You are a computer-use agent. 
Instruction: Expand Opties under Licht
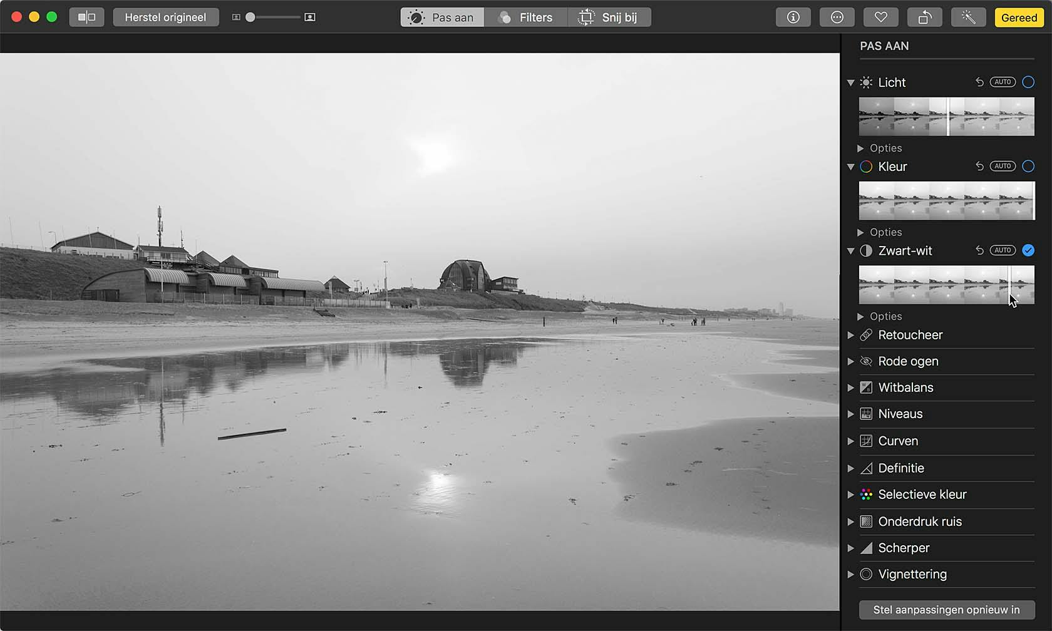click(x=860, y=148)
